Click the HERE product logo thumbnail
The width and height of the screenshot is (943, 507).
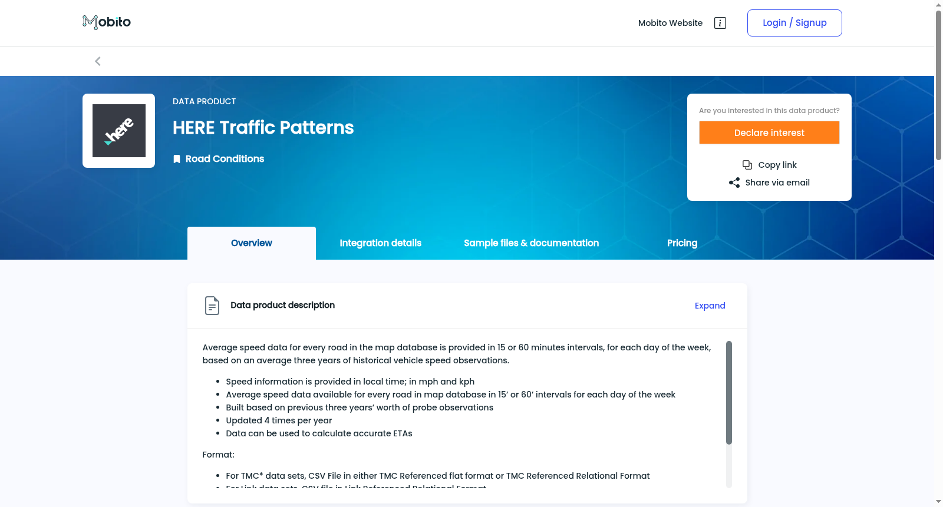(x=119, y=131)
